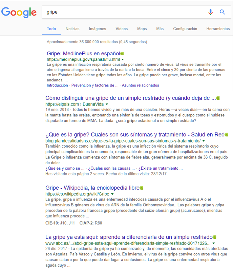Click green badge beside Salud en Red title
Image resolution: width=233 pixels, height=271 pixels.
226,135
